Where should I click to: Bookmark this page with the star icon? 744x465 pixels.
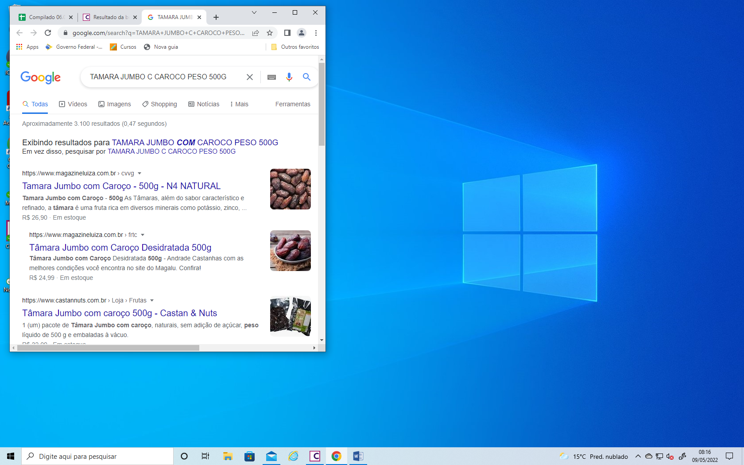click(x=270, y=33)
